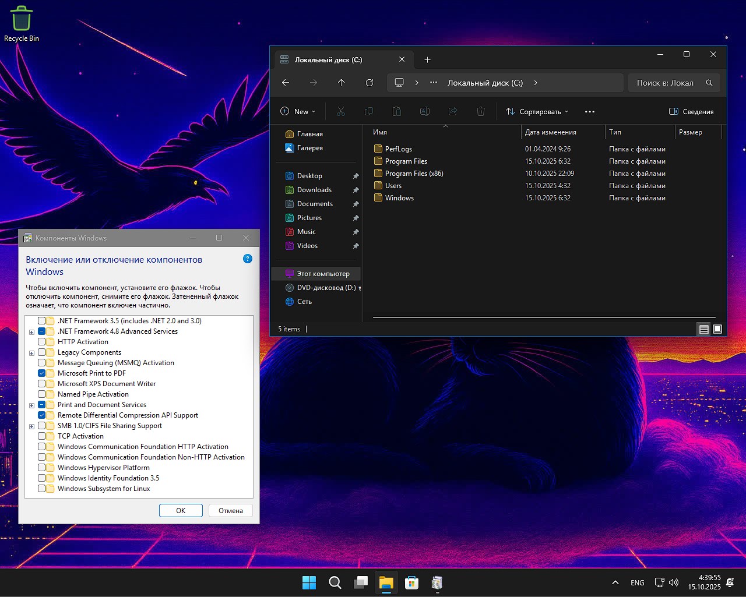Click the Windows Start button
The height and width of the screenshot is (597, 746).
click(309, 582)
